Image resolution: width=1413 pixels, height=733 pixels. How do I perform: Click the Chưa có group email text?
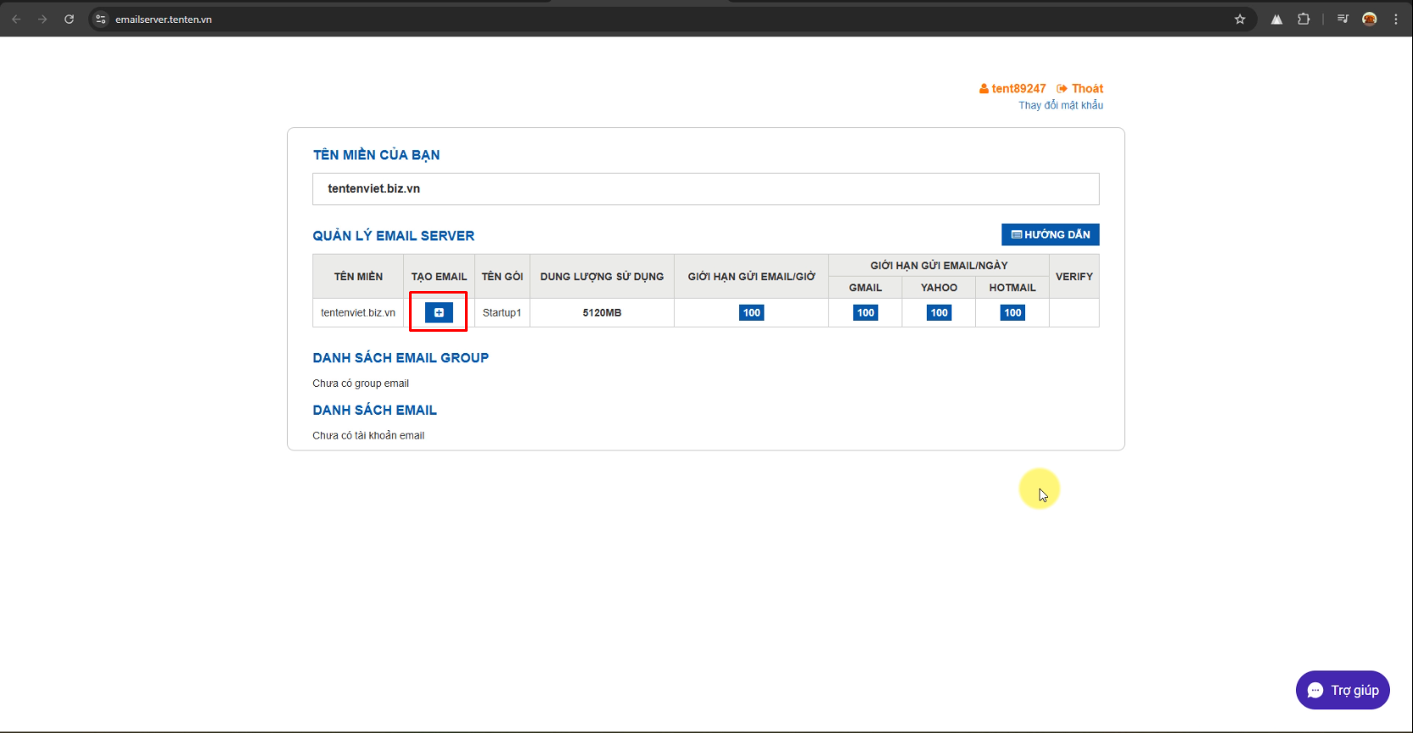tap(361, 383)
